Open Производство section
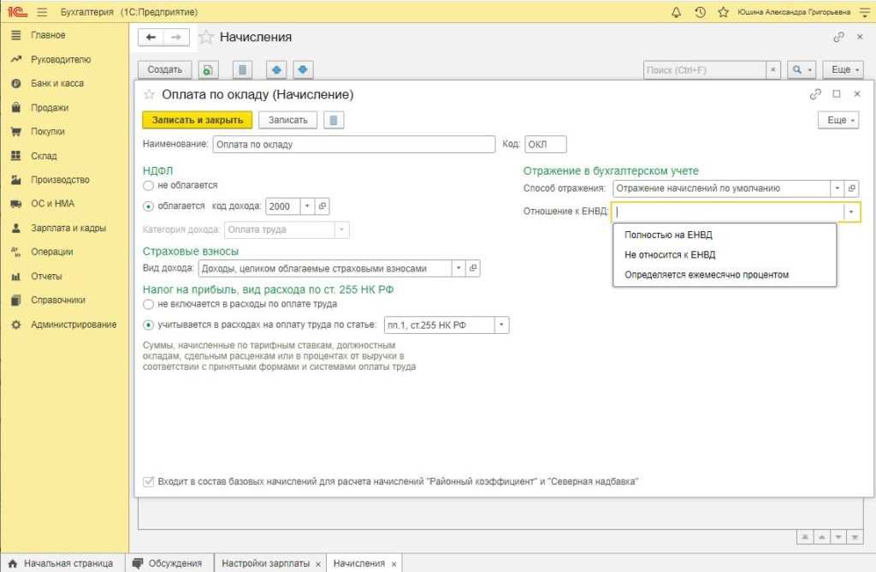 tap(60, 180)
